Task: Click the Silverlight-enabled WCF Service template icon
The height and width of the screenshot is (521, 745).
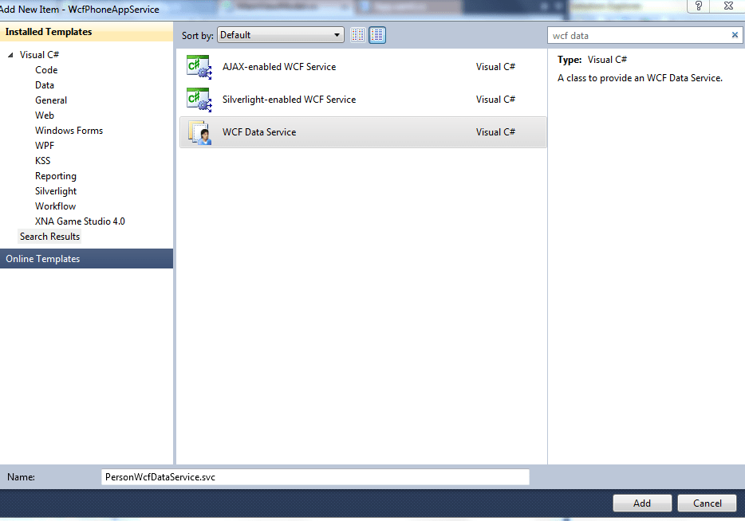Action: (x=199, y=100)
